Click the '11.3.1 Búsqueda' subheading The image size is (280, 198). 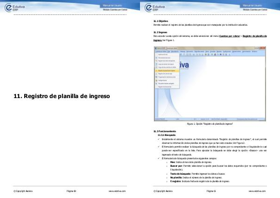coord(167,135)
